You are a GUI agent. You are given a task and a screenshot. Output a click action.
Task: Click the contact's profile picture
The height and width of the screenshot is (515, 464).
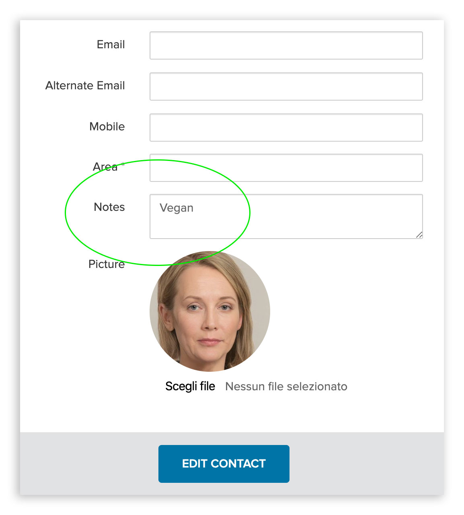[210, 311]
